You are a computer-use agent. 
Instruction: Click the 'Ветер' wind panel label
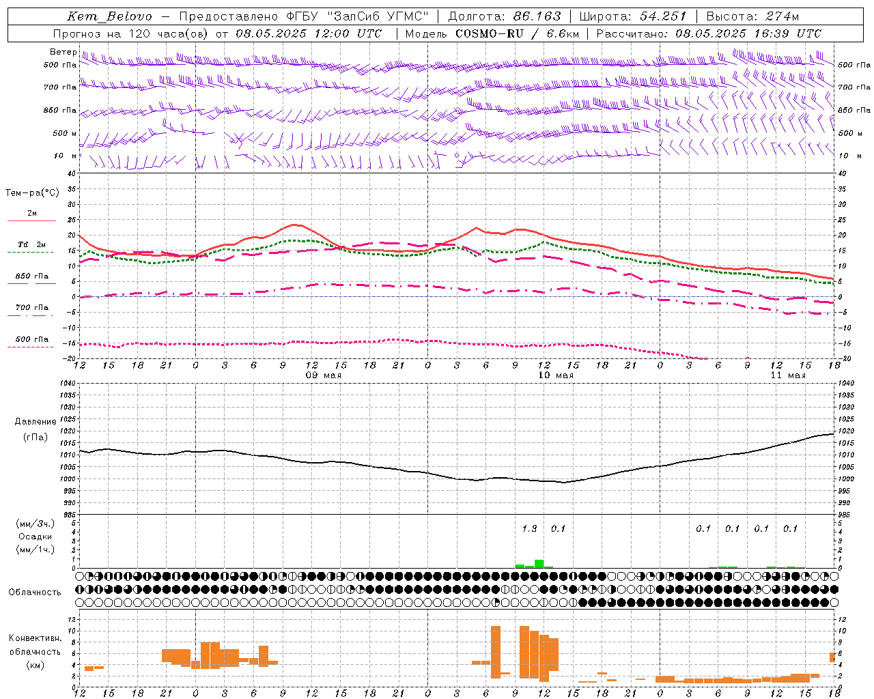(x=64, y=52)
